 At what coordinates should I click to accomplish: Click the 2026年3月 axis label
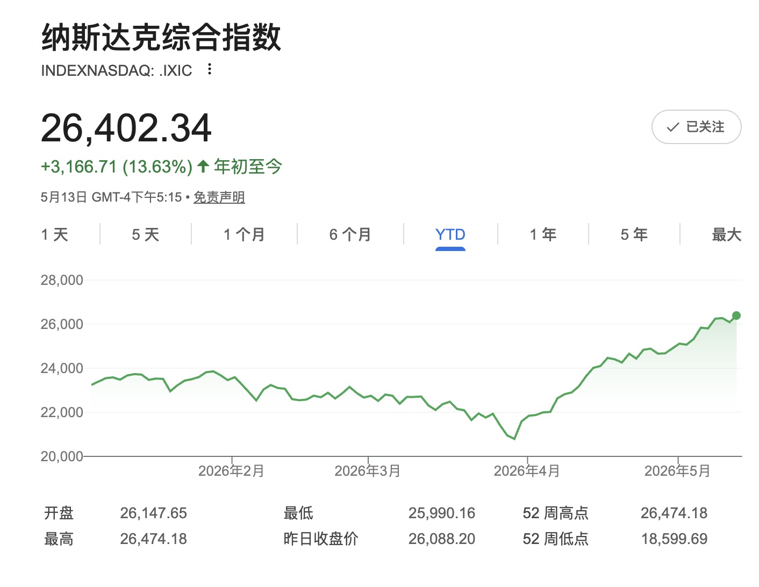click(x=368, y=471)
